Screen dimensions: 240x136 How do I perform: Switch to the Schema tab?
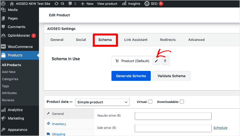pyautogui.click(x=105, y=40)
